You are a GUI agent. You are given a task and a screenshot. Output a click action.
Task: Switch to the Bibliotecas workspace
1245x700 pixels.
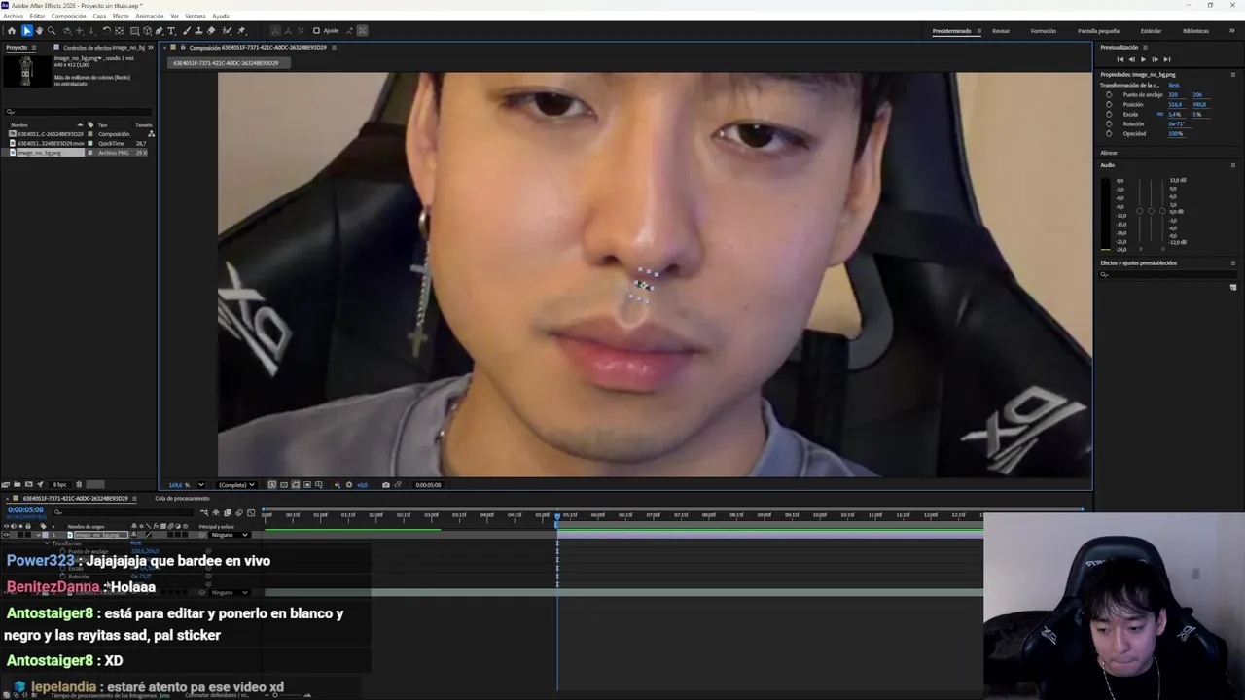[1196, 31]
